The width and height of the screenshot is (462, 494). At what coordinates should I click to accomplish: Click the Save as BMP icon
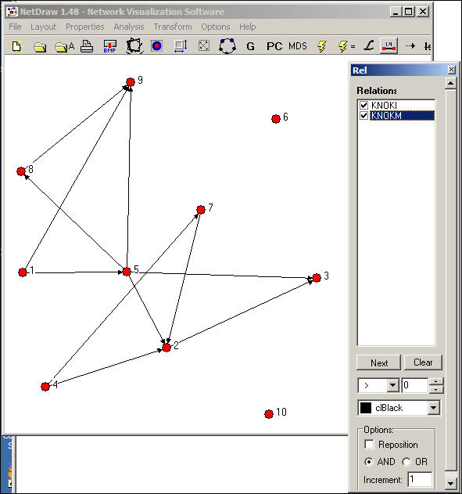109,46
